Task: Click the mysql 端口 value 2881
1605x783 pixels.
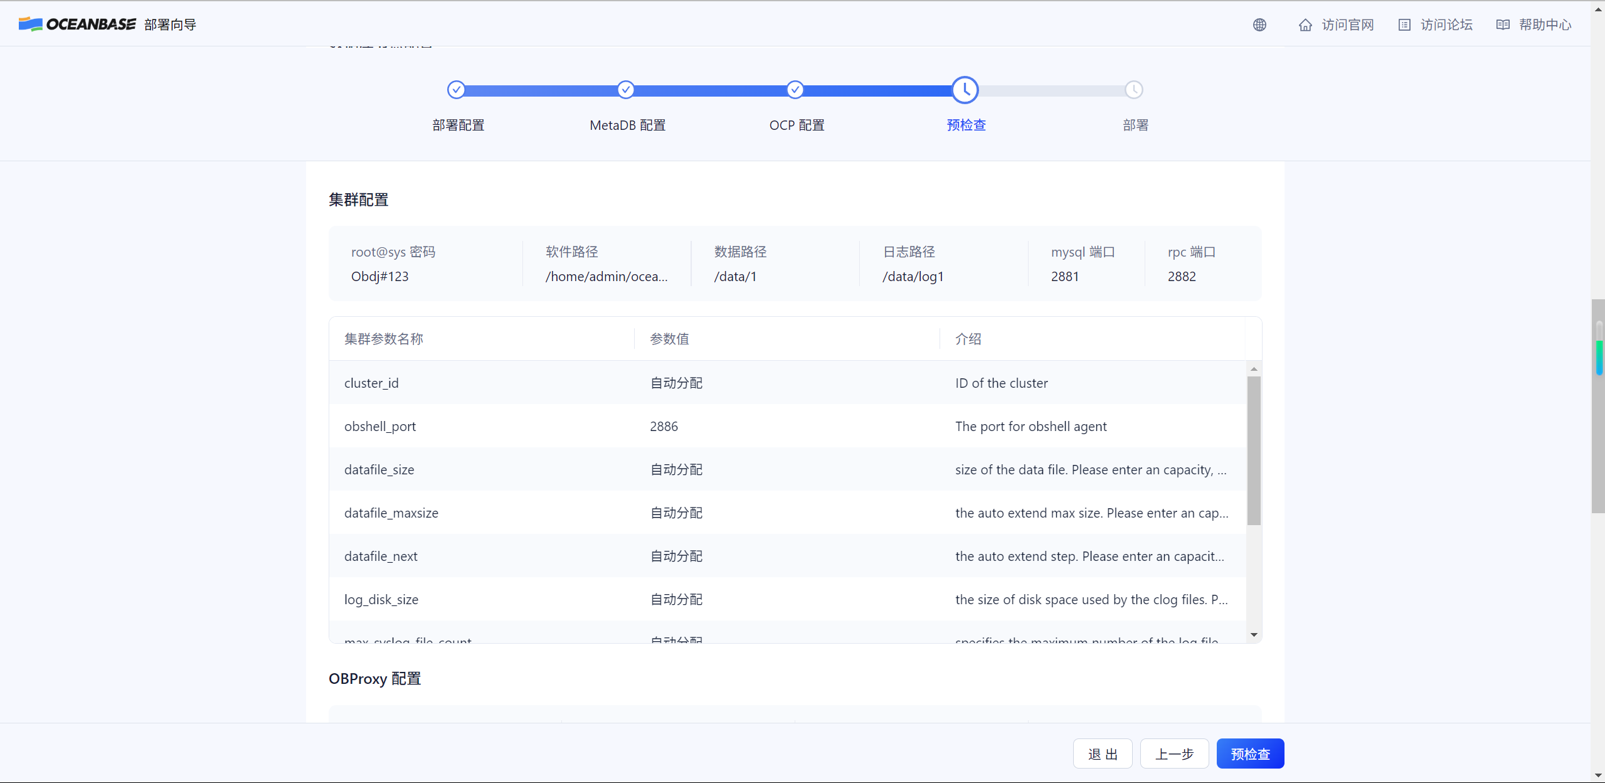Action: (1065, 276)
